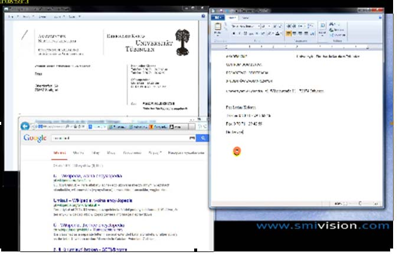The width and height of the screenshot is (399, 255).
Task: Select Align text left in WordPad
Action: point(289,34)
